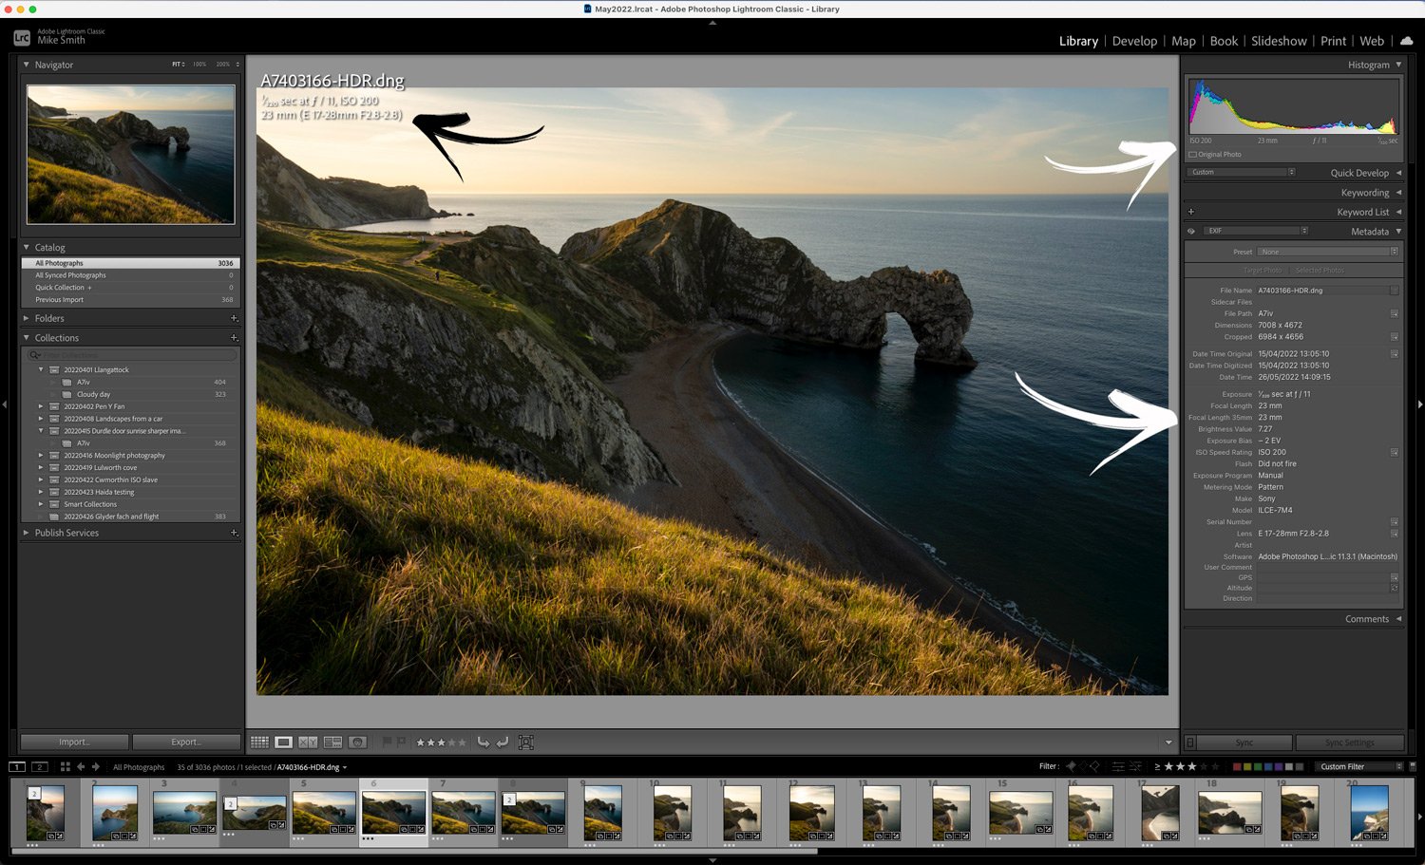This screenshot has height=865, width=1425.
Task: Open the Map module
Action: pyautogui.click(x=1184, y=41)
